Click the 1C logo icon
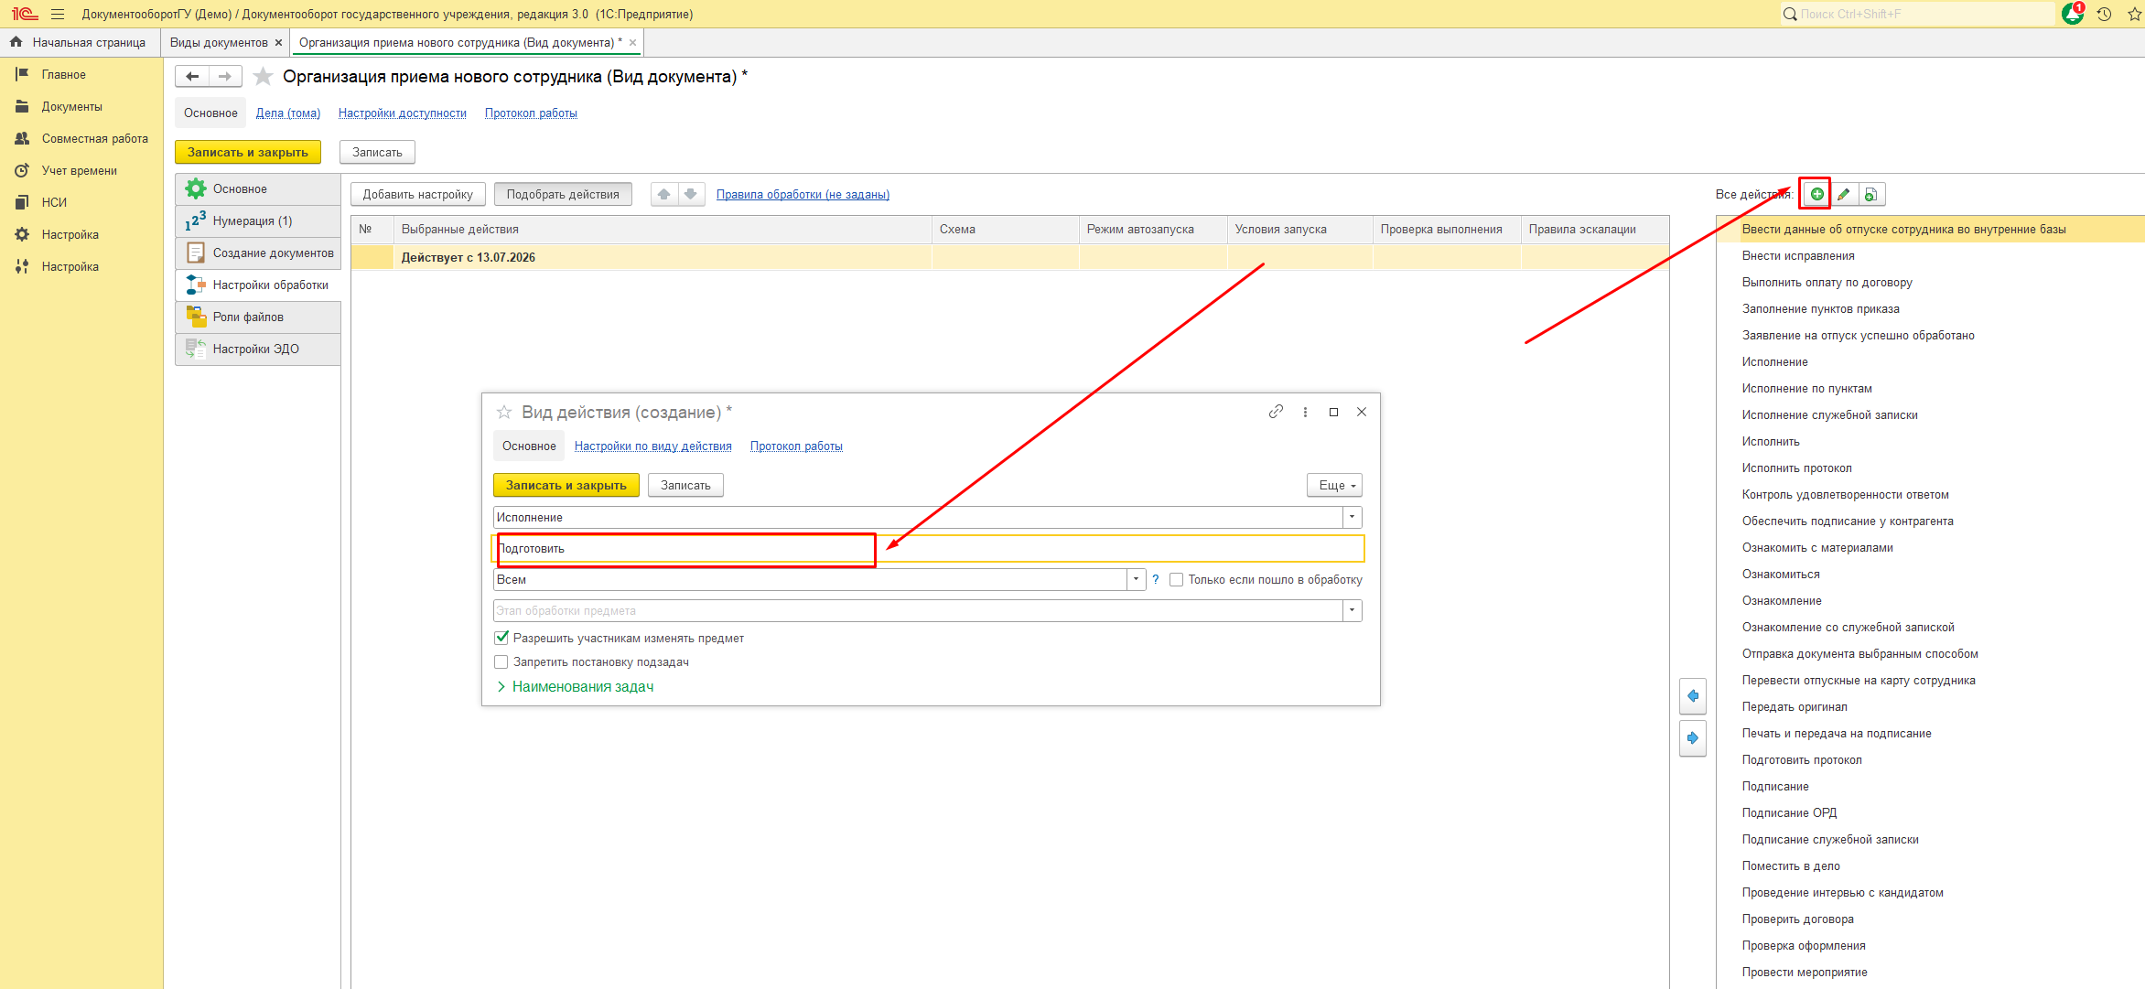Screen dimensions: 2145x989 [x=25, y=14]
